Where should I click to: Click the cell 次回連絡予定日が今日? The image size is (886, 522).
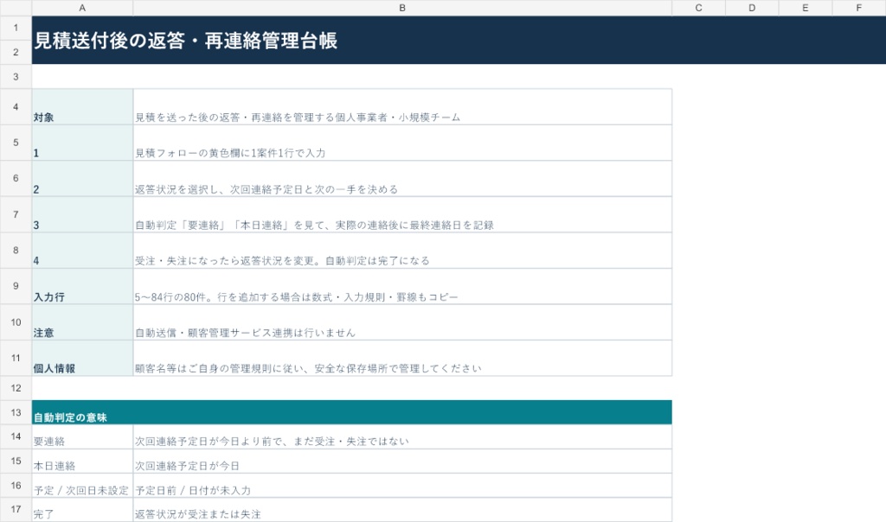(402, 461)
